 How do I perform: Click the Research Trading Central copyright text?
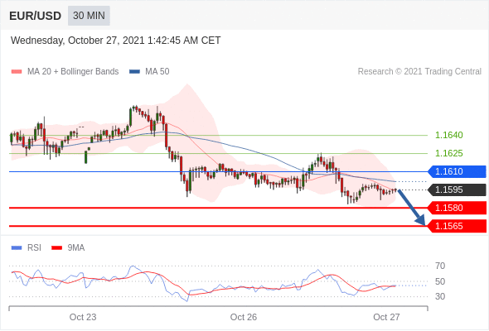pos(419,72)
